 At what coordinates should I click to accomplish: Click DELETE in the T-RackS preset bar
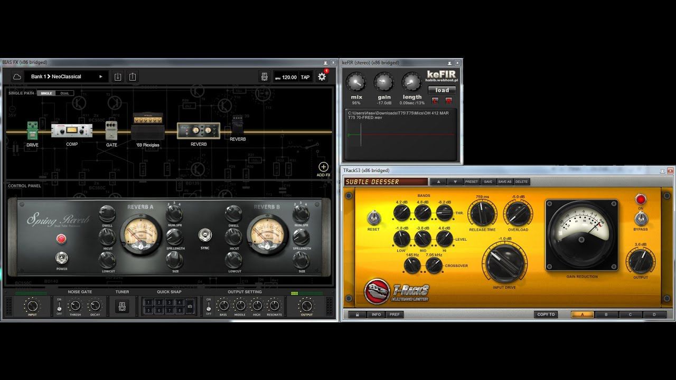pyautogui.click(x=521, y=182)
